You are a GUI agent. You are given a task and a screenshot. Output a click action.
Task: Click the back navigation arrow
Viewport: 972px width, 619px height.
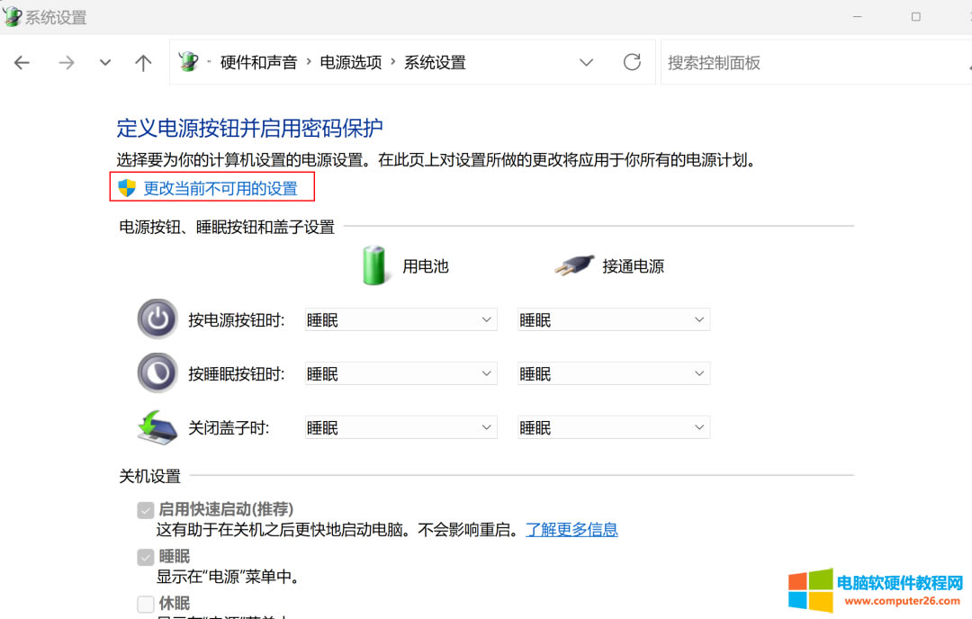pyautogui.click(x=22, y=62)
